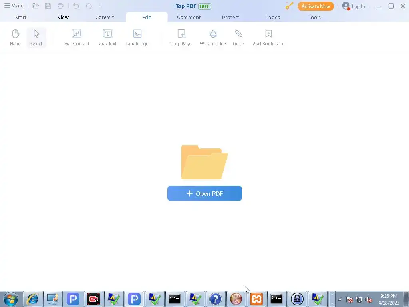Click the Add Image tool
This screenshot has width=409, height=307.
tap(137, 38)
